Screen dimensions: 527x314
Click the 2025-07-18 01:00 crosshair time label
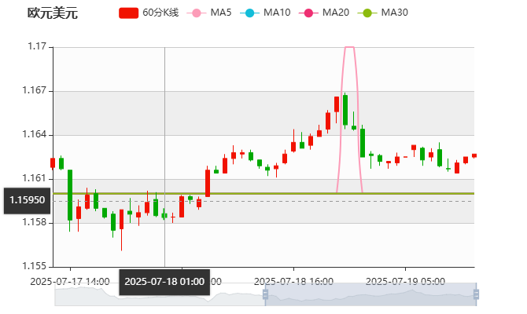pos(164,282)
